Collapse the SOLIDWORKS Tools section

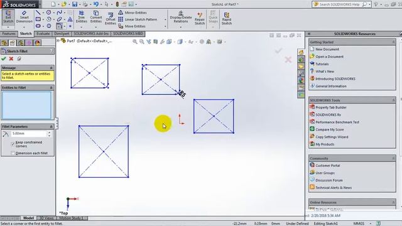coord(394,100)
